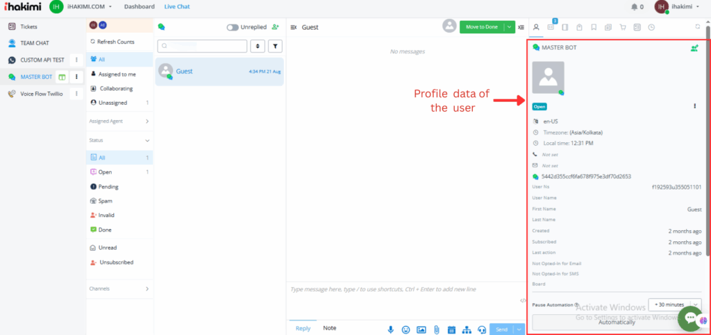The height and width of the screenshot is (335, 711).
Task: Open the emoji picker in the reply bar
Action: coord(405,329)
